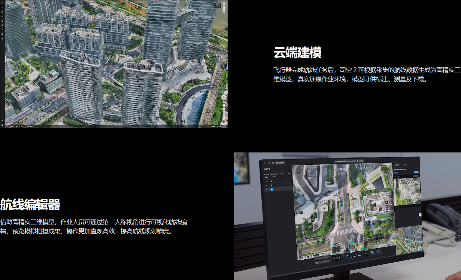Click the circular compass dial below the map
The width and height of the screenshot is (461, 280).
point(351,251)
